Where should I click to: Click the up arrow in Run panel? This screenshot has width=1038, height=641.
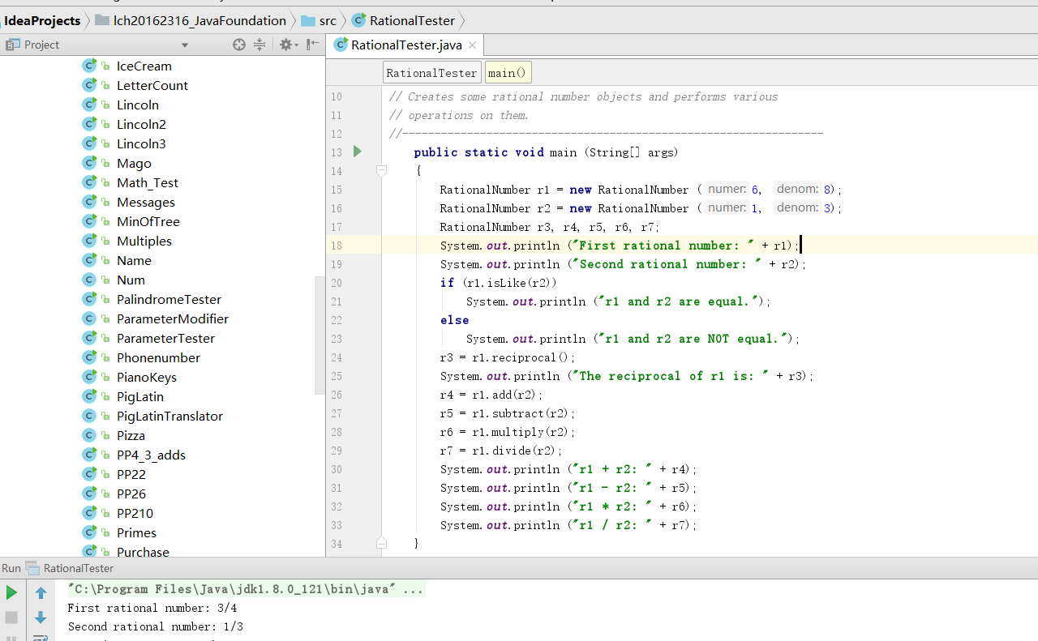click(x=41, y=593)
